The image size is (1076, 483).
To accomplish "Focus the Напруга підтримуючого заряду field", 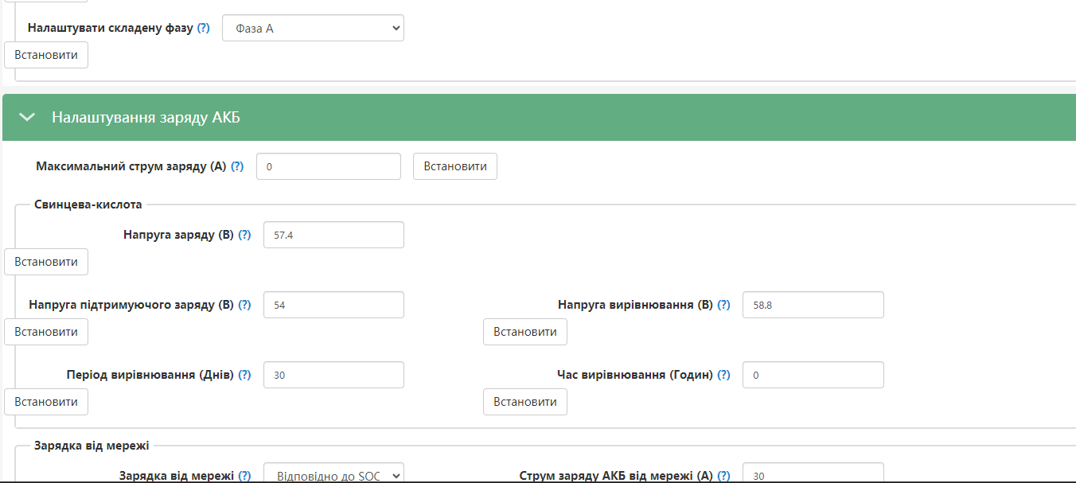I will point(333,305).
